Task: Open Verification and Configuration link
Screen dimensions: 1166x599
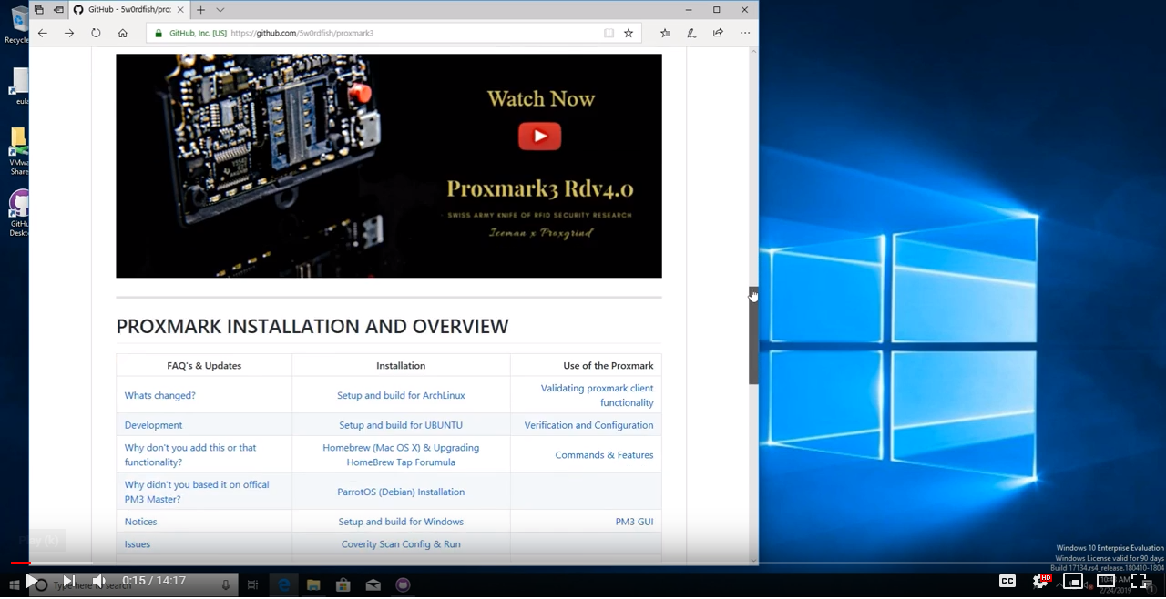Action: (x=588, y=425)
